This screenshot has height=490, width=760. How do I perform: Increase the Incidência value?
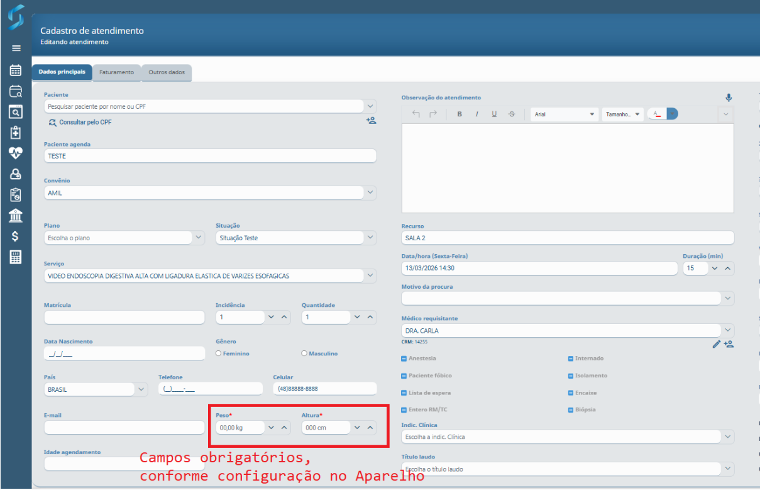[x=284, y=317]
